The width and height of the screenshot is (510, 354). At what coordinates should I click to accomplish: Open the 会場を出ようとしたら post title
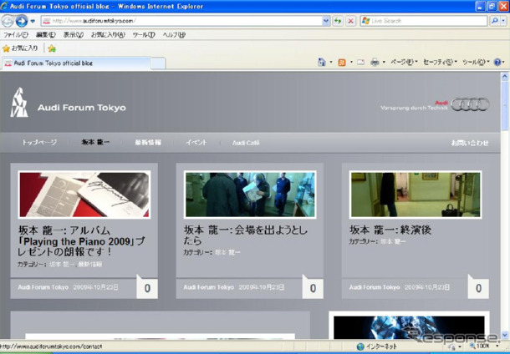tap(246, 235)
